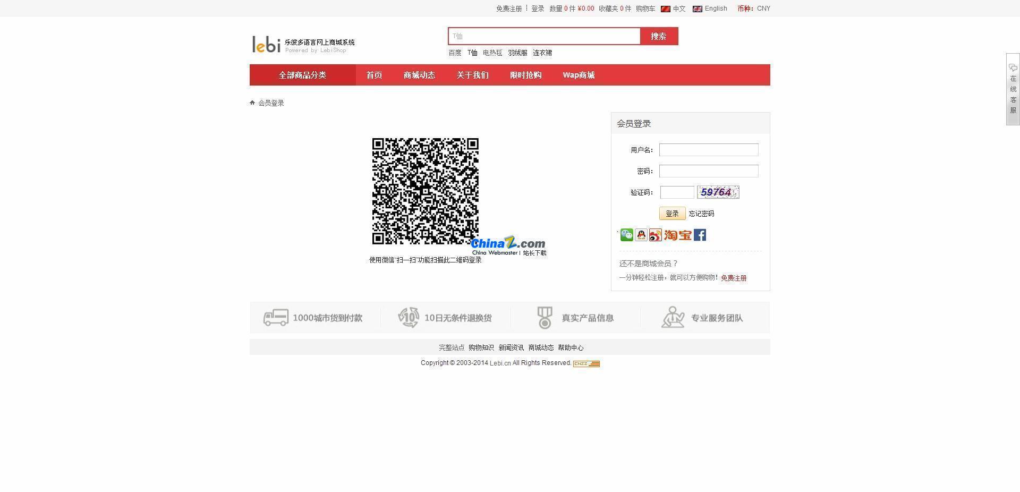Open 商城动态 in navigation bar
1020x492 pixels.
(x=420, y=75)
